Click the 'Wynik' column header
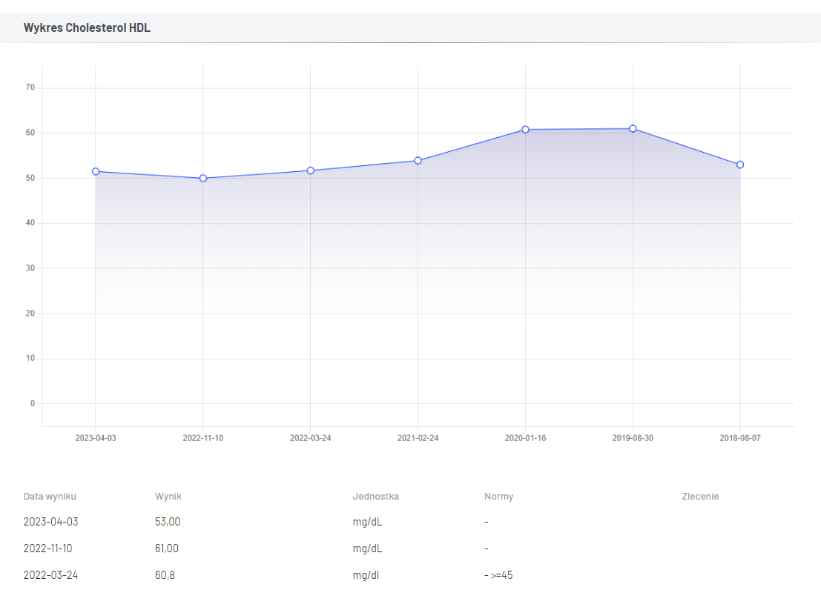This screenshot has width=821, height=590. coord(168,497)
